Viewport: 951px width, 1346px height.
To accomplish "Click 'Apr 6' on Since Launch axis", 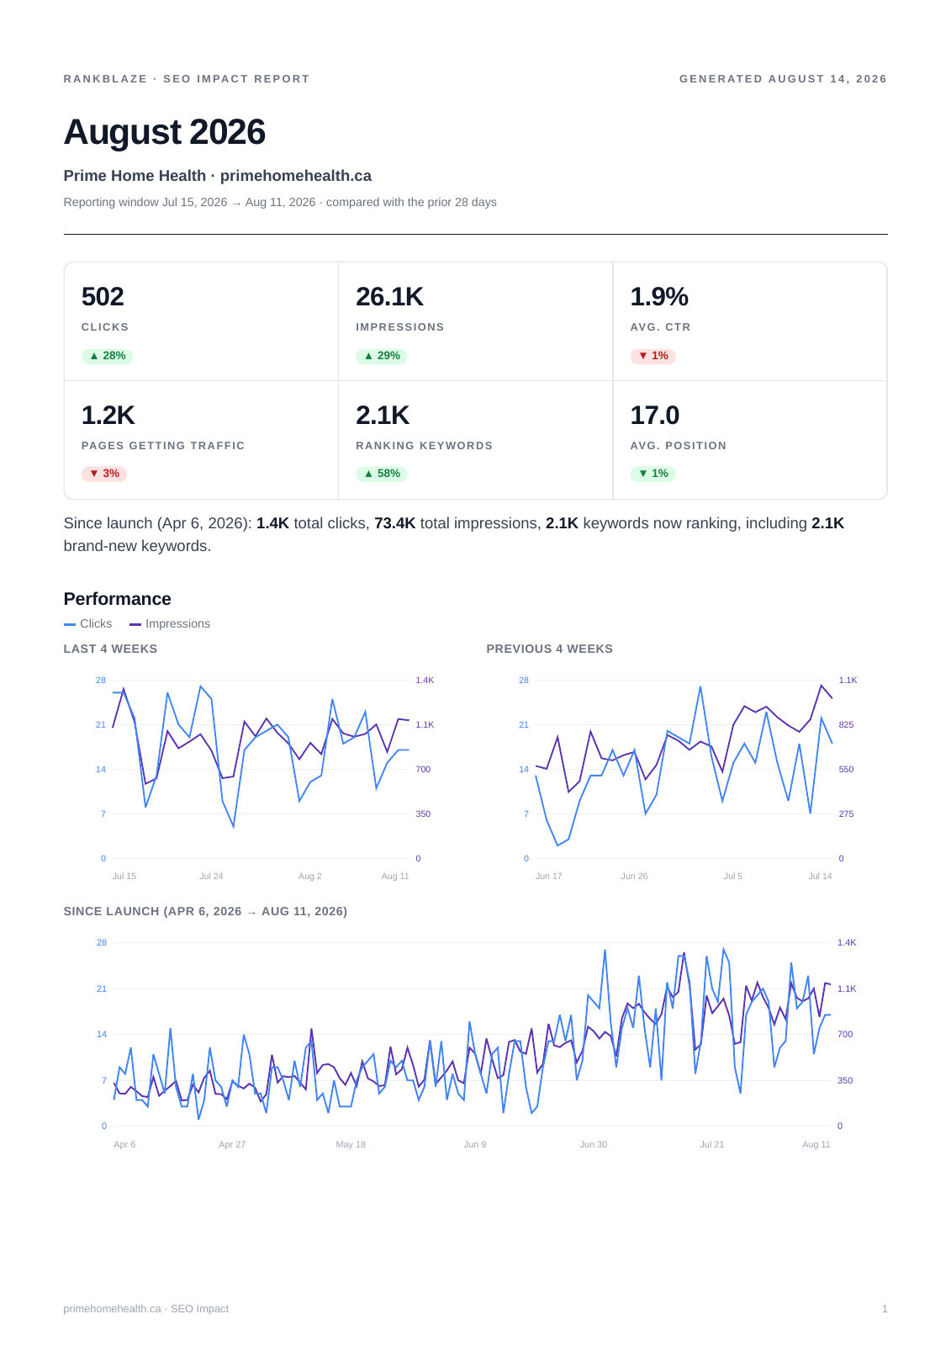I will (124, 1145).
